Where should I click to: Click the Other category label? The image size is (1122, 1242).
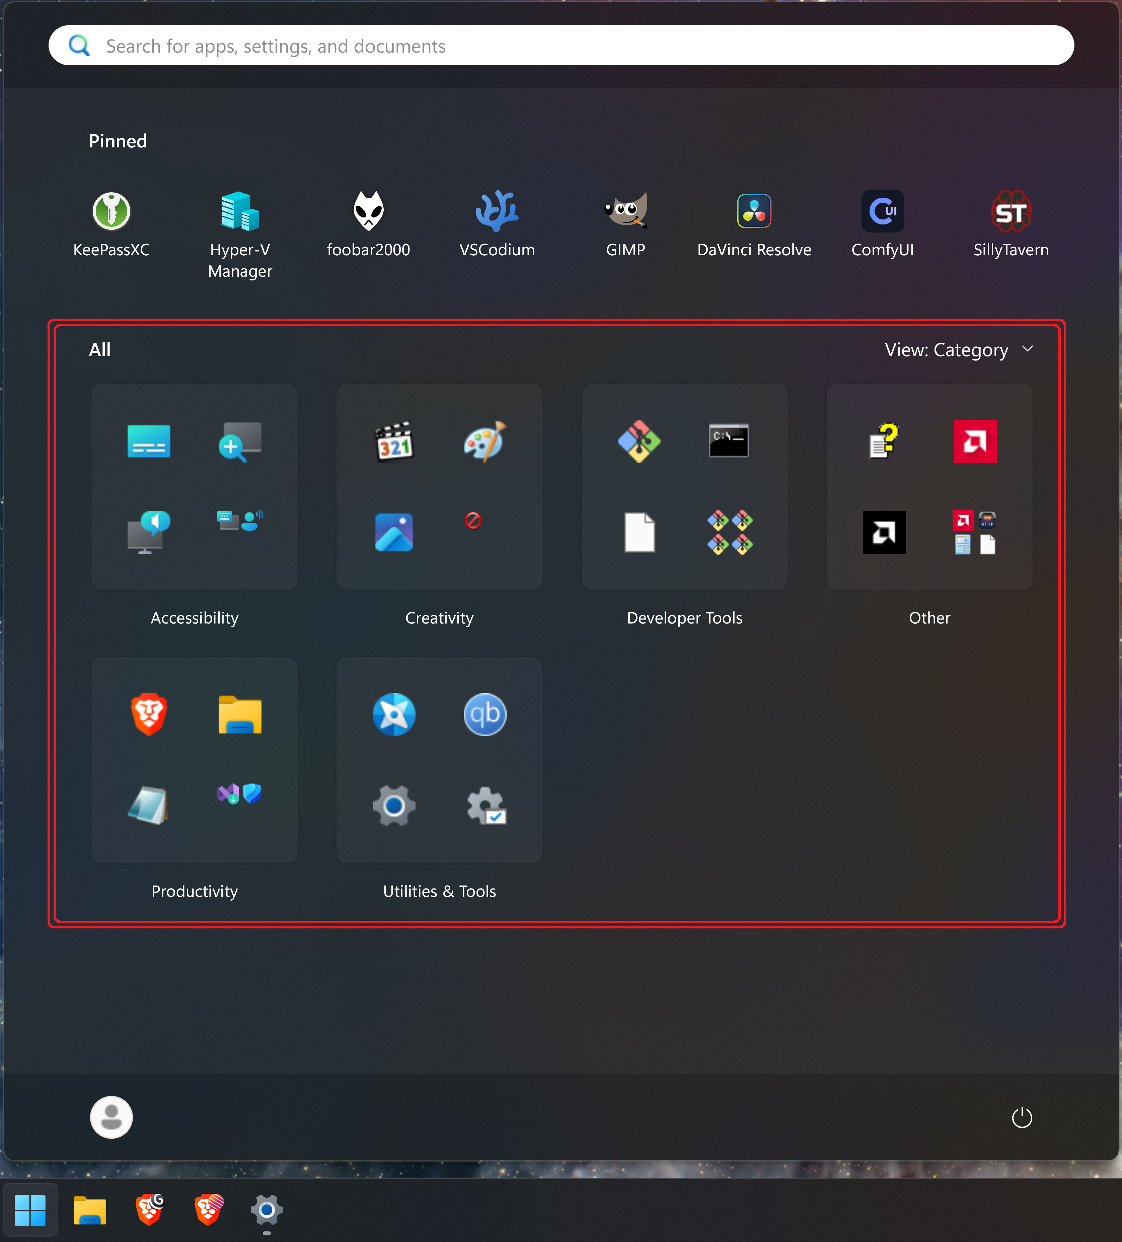click(x=930, y=618)
